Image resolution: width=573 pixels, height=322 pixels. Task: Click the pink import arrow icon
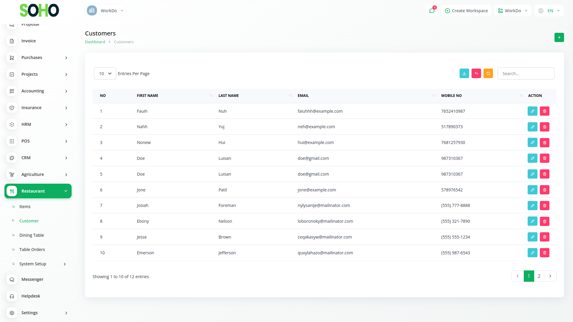476,73
